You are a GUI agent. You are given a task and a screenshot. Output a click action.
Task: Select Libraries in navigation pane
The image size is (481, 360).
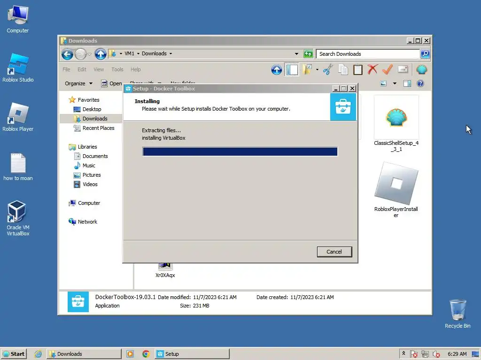[x=83, y=147]
